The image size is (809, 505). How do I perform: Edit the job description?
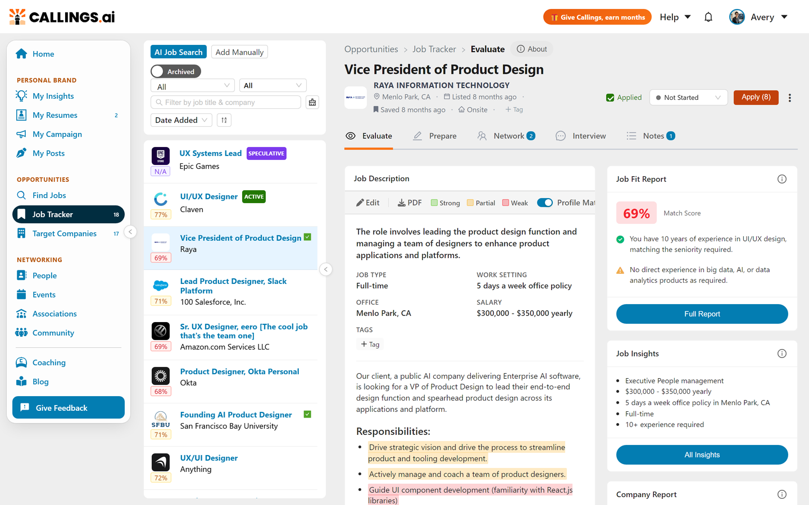point(368,203)
